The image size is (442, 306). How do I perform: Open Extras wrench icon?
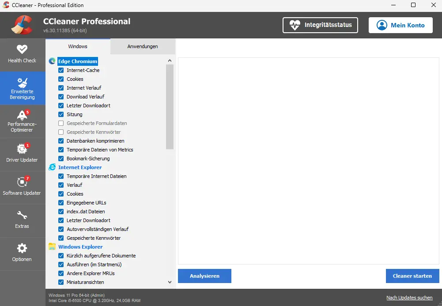tap(22, 215)
